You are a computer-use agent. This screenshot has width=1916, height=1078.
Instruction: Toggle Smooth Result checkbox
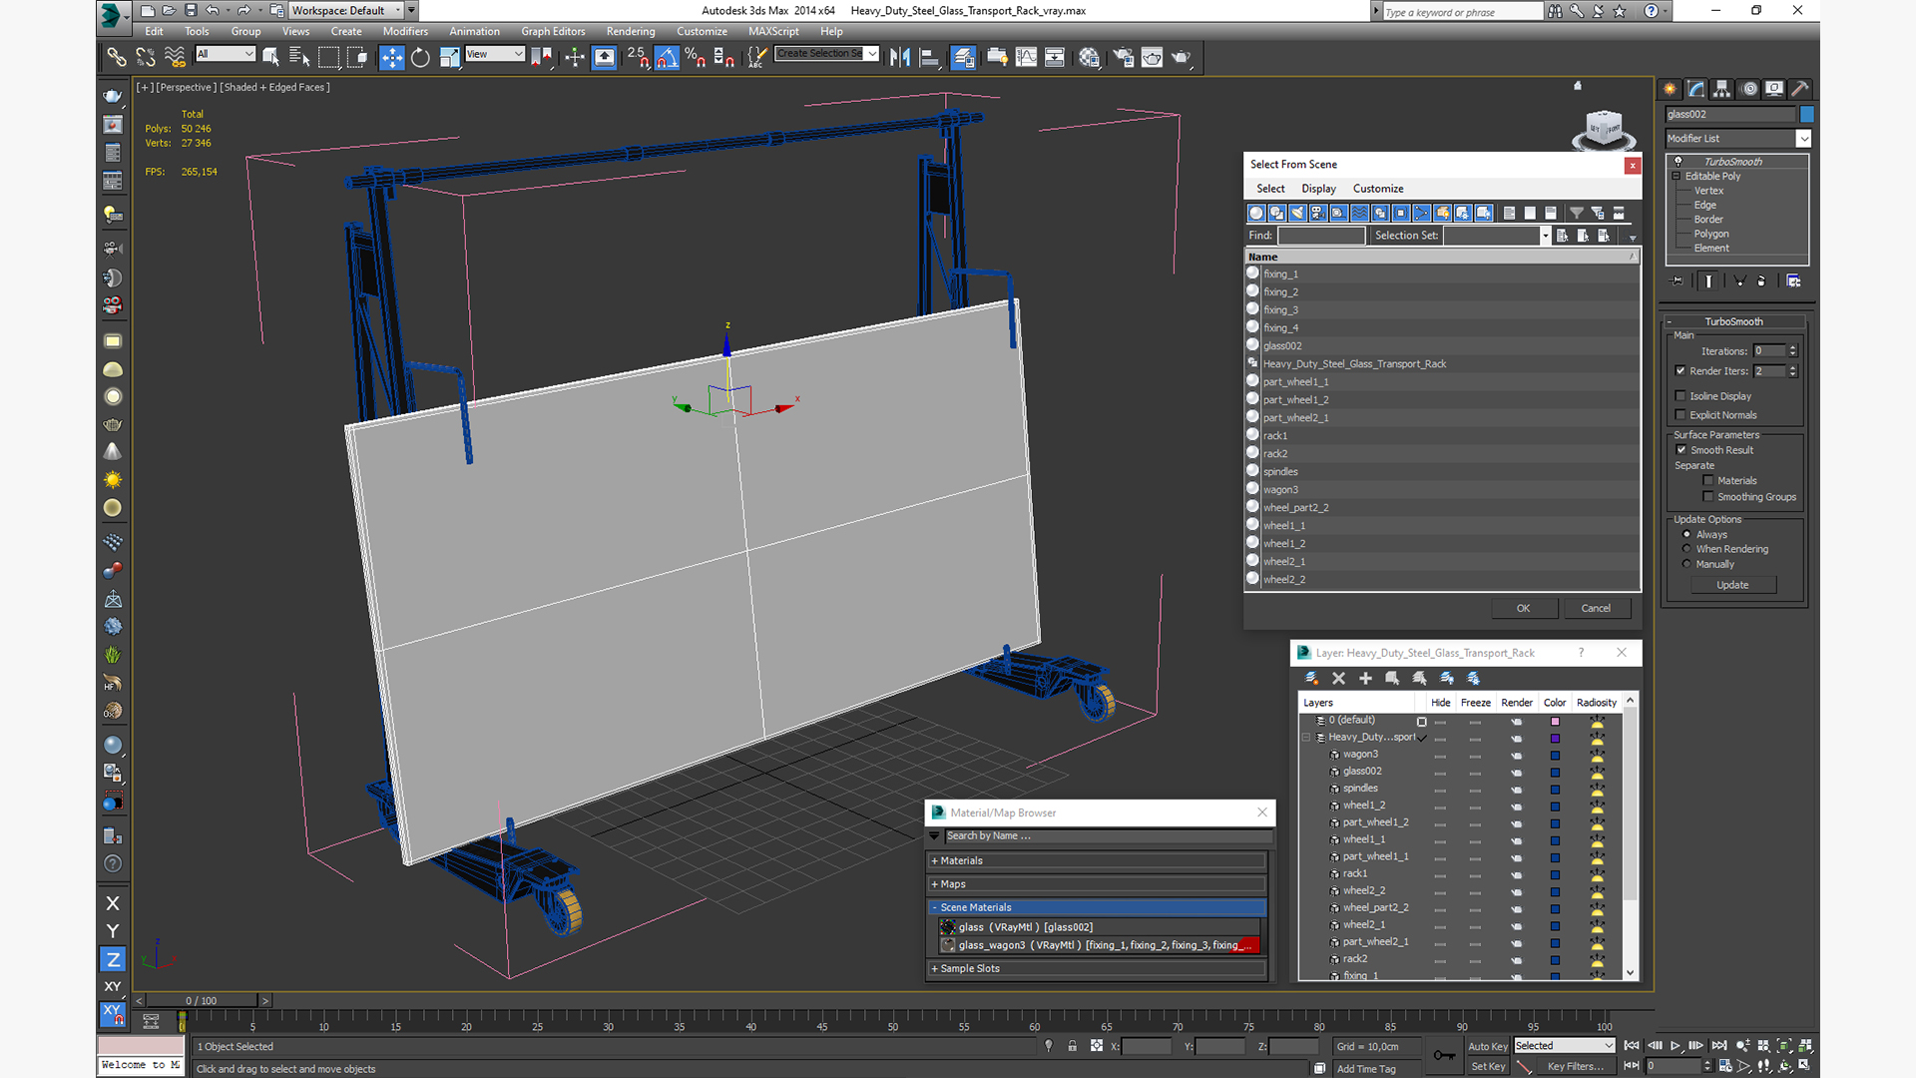[1680, 449]
